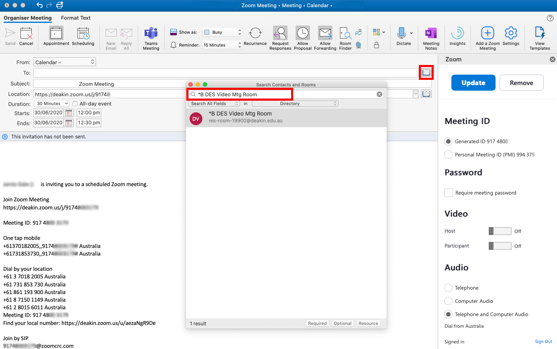Expand the Search All Fields dropdown
The height and width of the screenshot is (349, 557).
click(214, 104)
